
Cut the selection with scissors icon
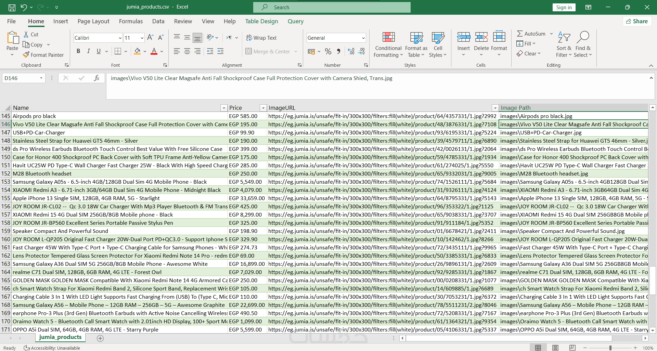26,35
